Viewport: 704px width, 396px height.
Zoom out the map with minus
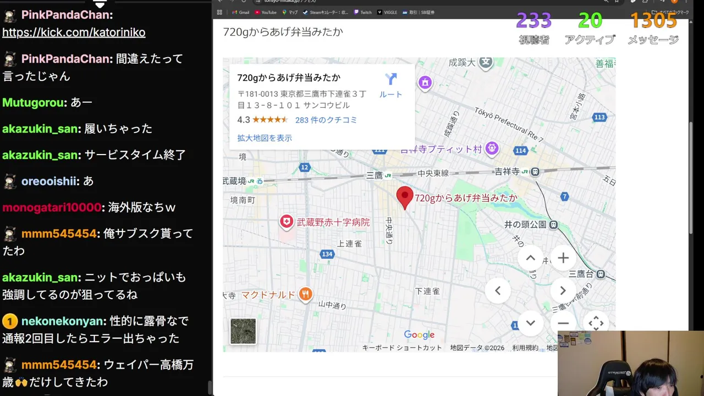click(x=563, y=323)
